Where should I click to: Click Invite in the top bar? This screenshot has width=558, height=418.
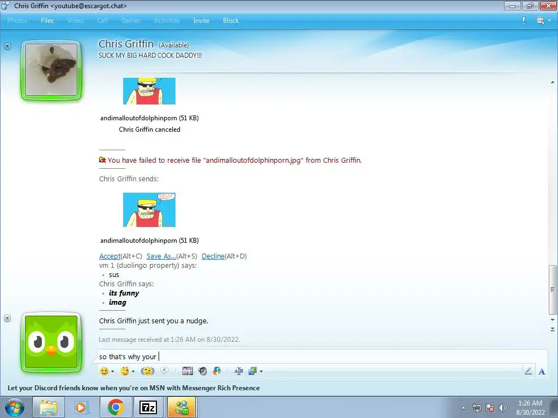click(201, 21)
